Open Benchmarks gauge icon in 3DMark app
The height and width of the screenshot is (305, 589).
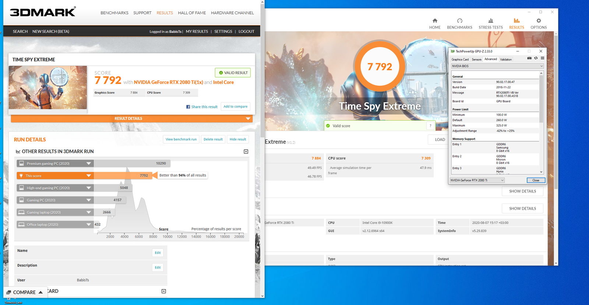coord(459,21)
